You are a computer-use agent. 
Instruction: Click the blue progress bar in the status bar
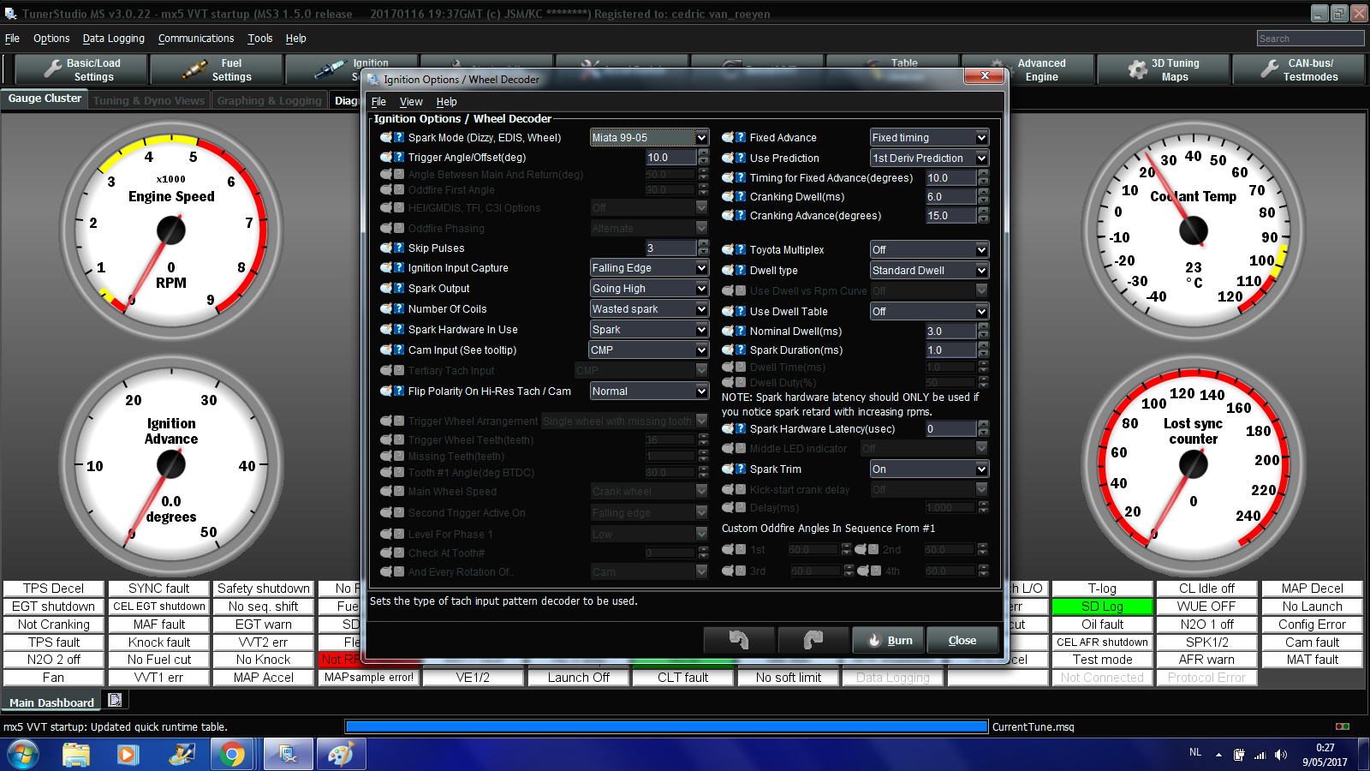point(666,726)
